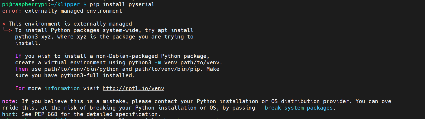Click the ~/klipper path in prompt

(65, 5)
